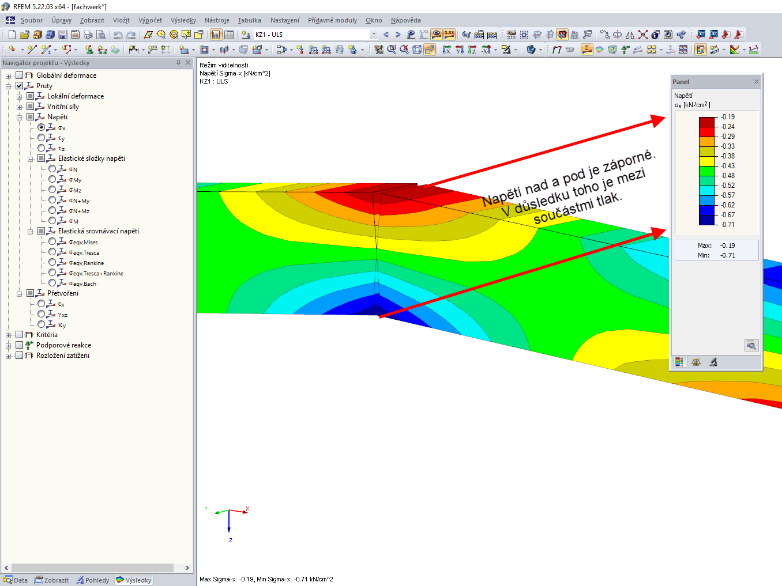The height and width of the screenshot is (586, 782).
Task: Go to previous load case arrow
Action: click(386, 35)
